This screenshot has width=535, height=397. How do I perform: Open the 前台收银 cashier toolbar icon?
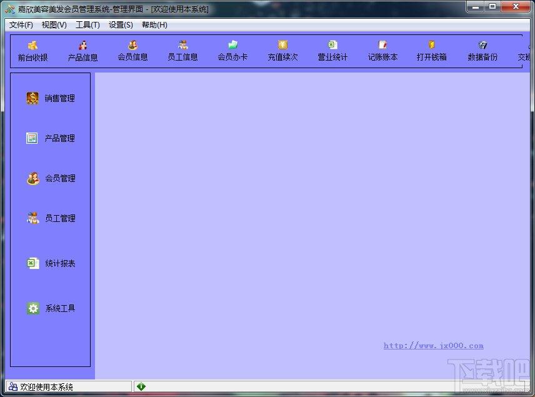click(x=32, y=51)
